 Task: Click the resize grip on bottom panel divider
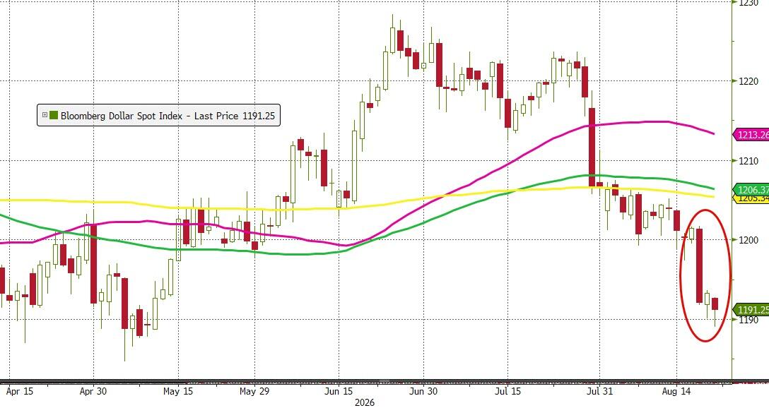(384, 380)
